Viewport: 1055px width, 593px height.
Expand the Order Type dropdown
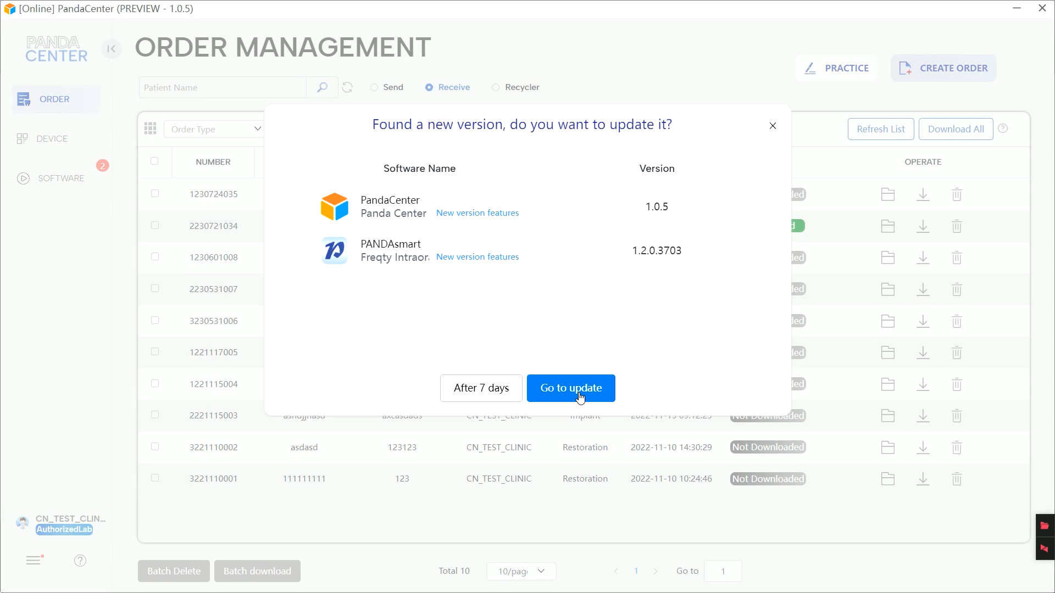point(214,129)
